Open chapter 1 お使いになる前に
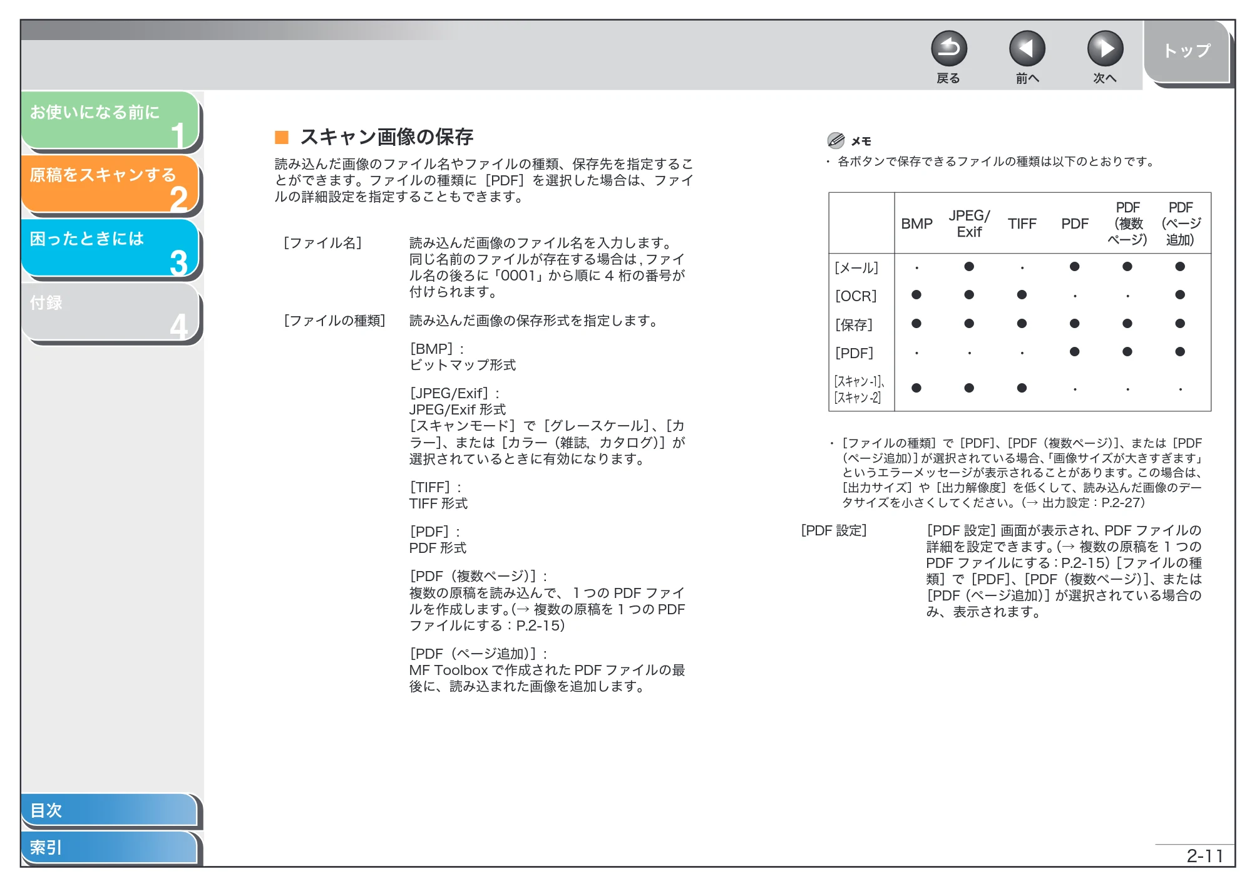 tap(110, 121)
